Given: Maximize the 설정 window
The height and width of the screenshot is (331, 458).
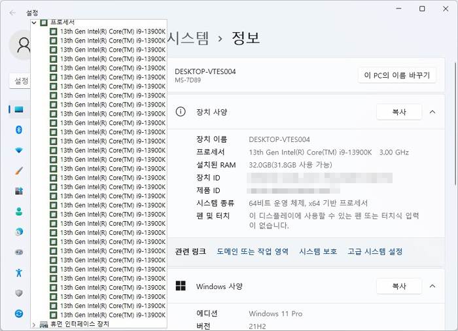Looking at the screenshot, I should pyautogui.click(x=422, y=9).
